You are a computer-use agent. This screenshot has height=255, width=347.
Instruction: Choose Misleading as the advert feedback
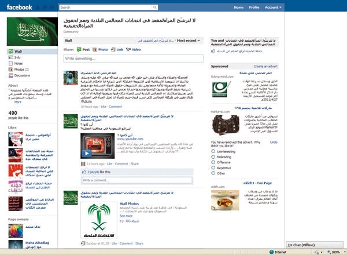pyautogui.click(x=213, y=156)
